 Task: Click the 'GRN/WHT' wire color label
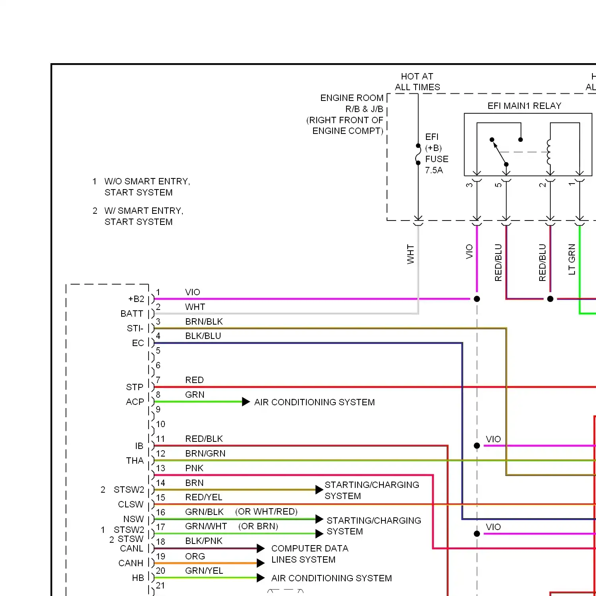206,526
